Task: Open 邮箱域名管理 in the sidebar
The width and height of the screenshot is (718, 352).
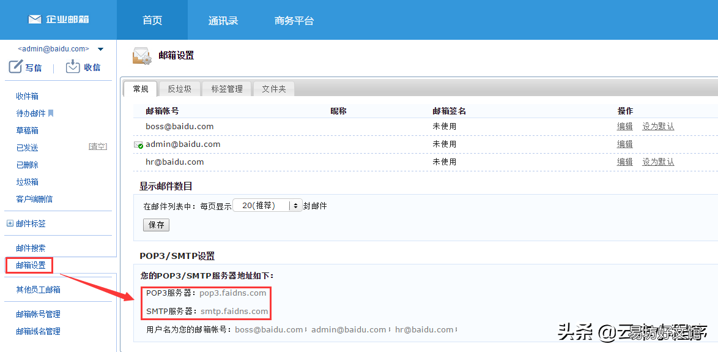Action: [x=38, y=331]
